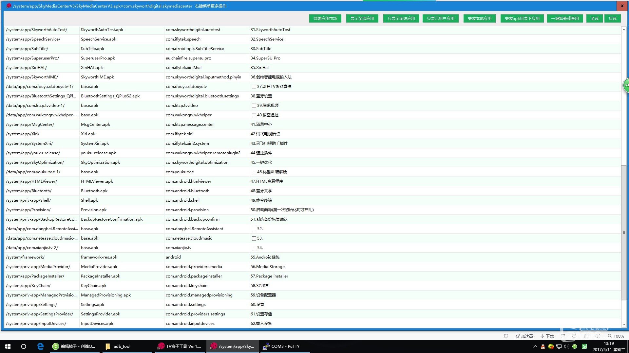Viewport: 629px width, 353px height.
Task: Tick the checkbox for 46.优酷XL破解版
Action: pos(254,172)
